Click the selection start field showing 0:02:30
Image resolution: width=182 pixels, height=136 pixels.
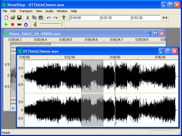coord(115,18)
